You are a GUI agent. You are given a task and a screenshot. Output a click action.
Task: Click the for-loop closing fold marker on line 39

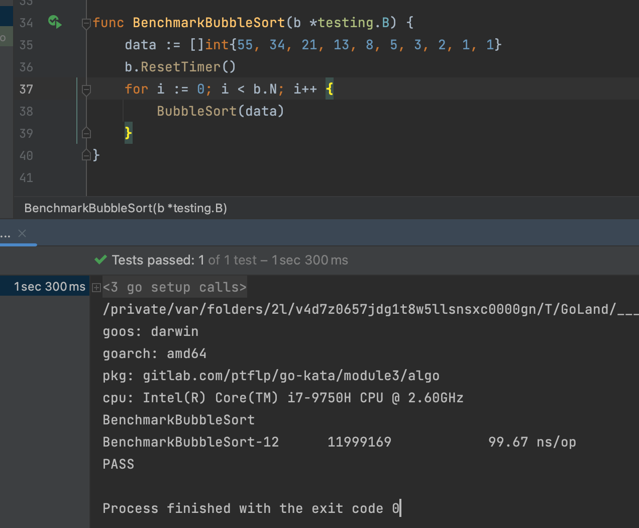click(86, 133)
